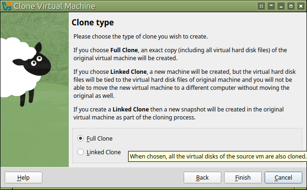The height and width of the screenshot is (190, 307).
Task: Go Back to the previous wizard page
Action: point(202,177)
